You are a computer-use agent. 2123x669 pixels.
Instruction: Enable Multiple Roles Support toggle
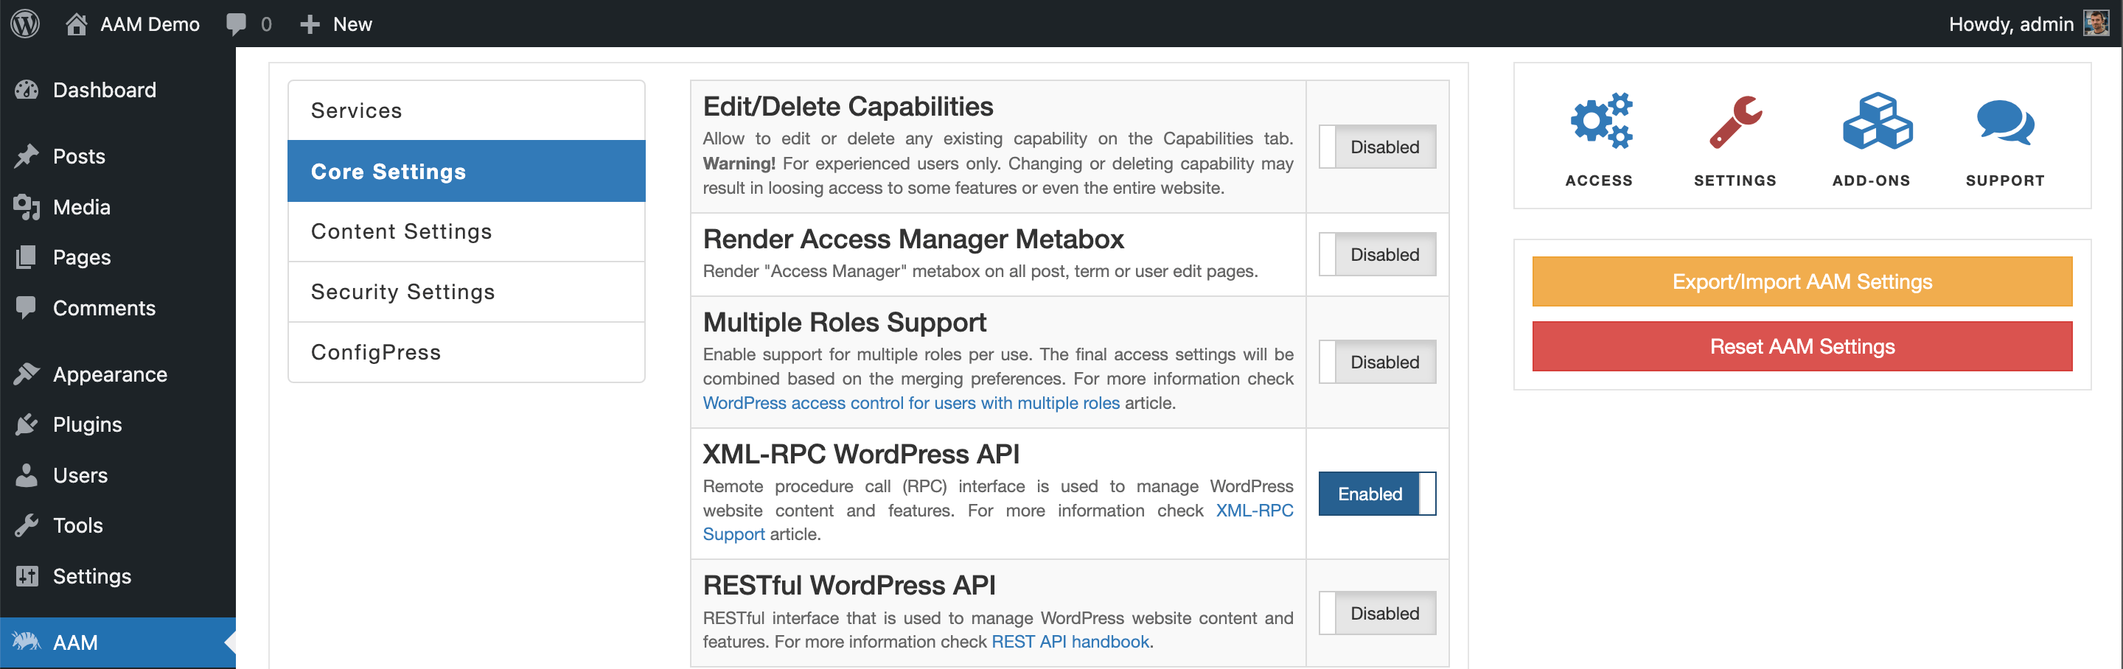pyautogui.click(x=1377, y=362)
